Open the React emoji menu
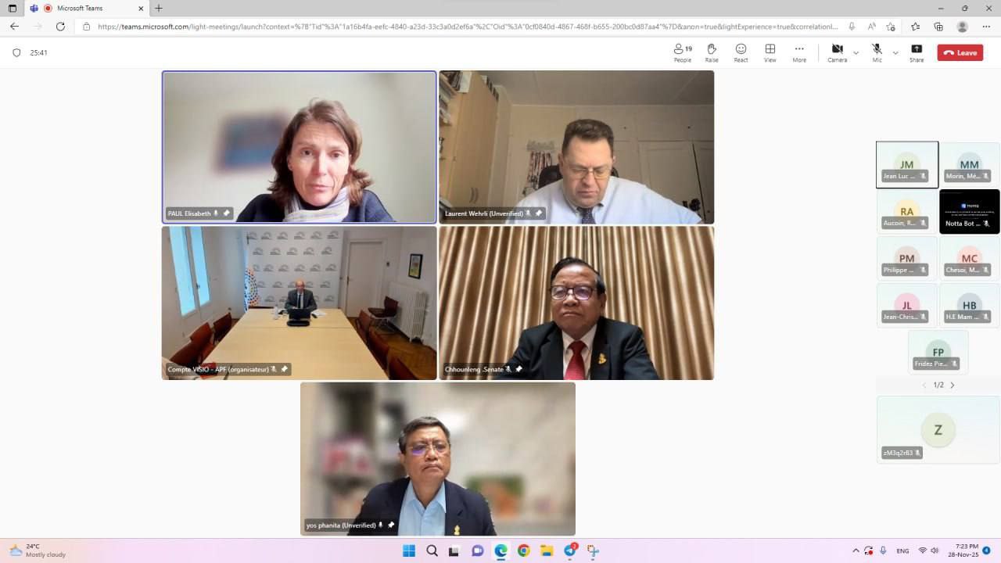This screenshot has height=563, width=1001. (741, 52)
